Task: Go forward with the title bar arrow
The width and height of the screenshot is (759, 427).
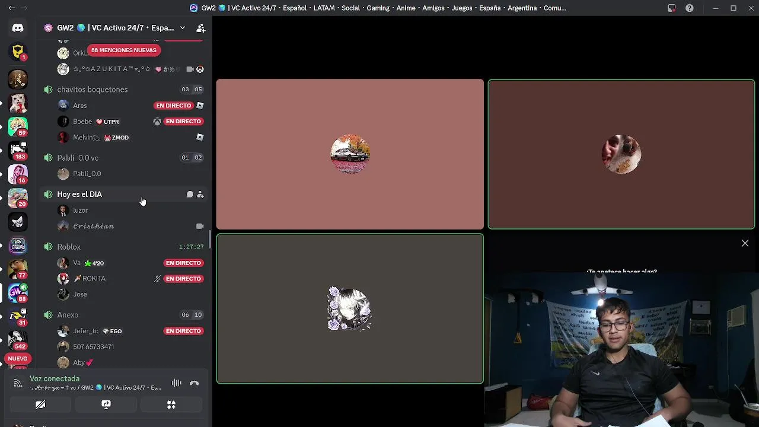Action: click(24, 8)
